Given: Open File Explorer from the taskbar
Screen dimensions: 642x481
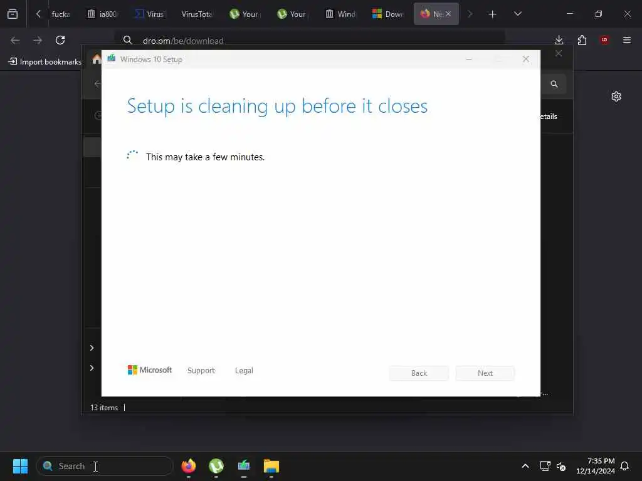Looking at the screenshot, I should coord(271,466).
